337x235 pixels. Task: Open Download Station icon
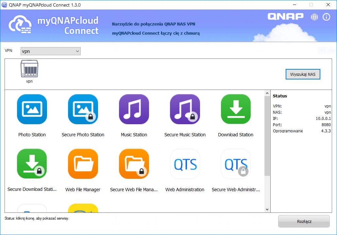(236, 109)
